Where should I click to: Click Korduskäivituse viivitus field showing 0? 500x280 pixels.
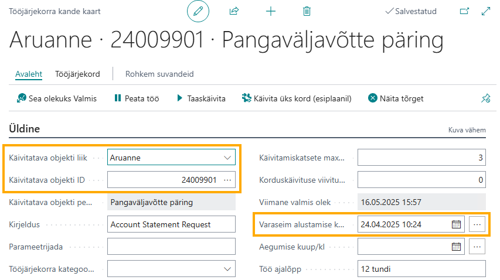(421, 180)
